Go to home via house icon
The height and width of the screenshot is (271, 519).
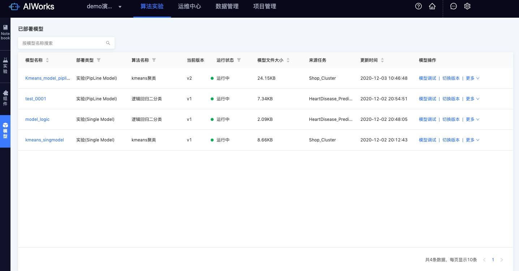[x=432, y=6]
